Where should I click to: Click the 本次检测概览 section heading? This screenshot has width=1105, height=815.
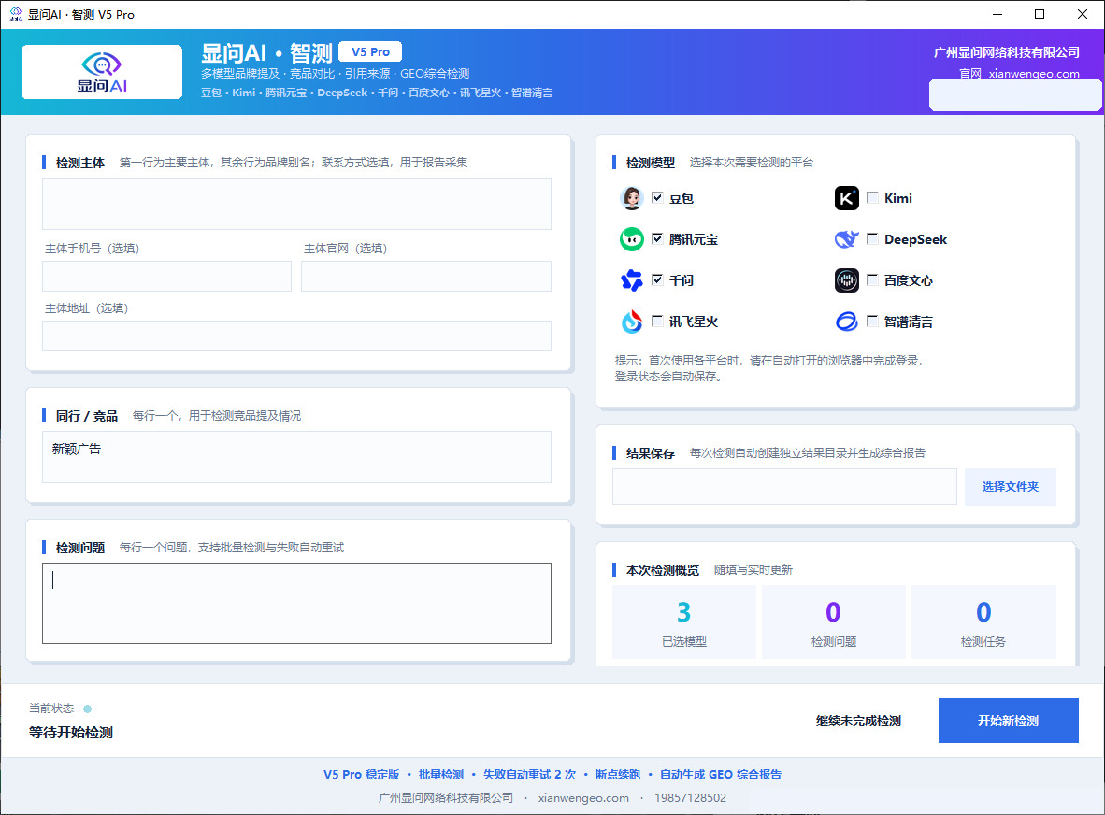coord(663,570)
